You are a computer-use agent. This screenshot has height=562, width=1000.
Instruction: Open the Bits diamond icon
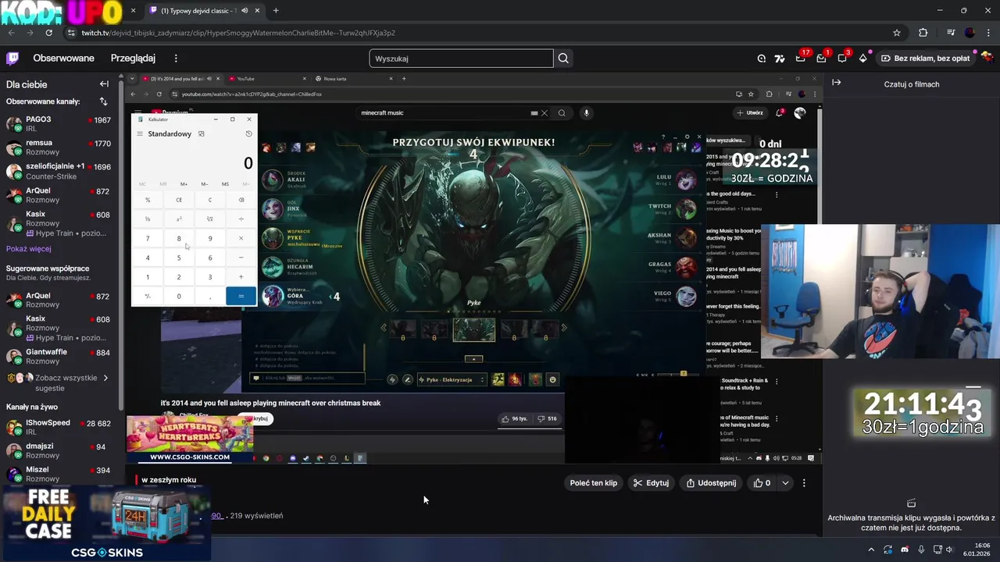862,58
